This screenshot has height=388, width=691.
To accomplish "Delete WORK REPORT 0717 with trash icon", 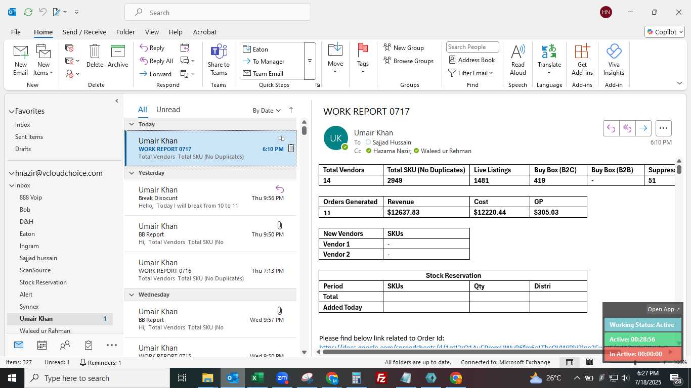I will coord(291,148).
